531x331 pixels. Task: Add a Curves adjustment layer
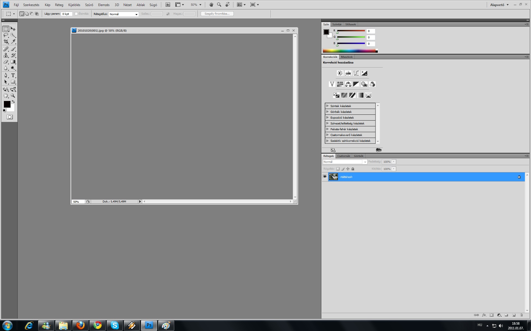tap(356, 73)
